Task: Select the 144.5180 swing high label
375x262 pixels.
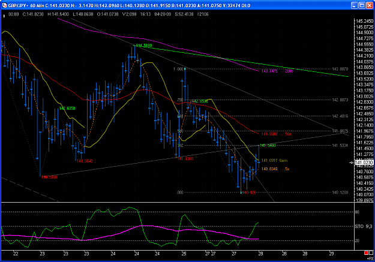Action: [x=144, y=46]
